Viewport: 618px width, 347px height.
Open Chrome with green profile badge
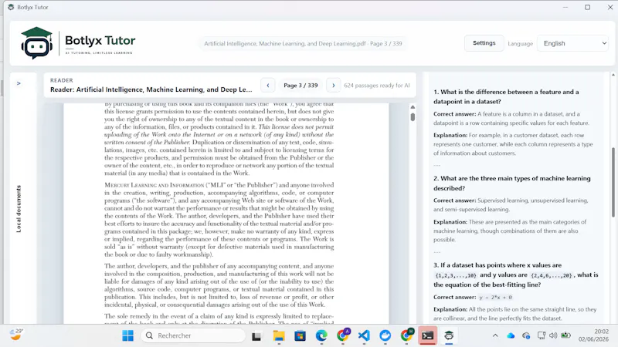[406, 335]
